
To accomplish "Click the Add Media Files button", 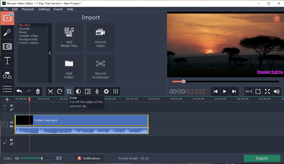I will pos(69,37).
